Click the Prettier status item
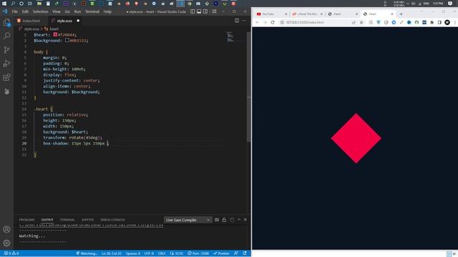 221,253
